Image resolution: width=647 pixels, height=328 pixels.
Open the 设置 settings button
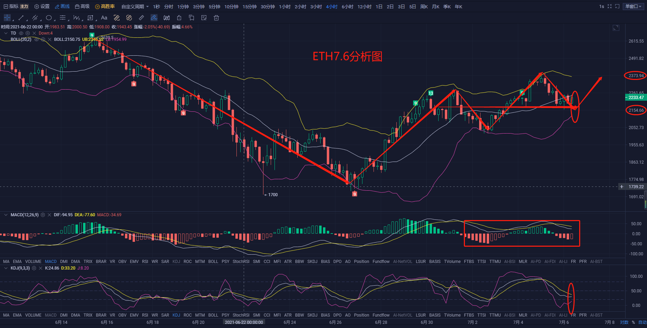(42, 7)
